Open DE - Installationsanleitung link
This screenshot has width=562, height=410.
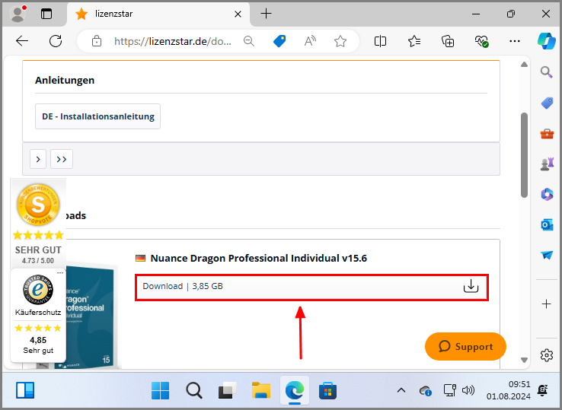click(97, 116)
